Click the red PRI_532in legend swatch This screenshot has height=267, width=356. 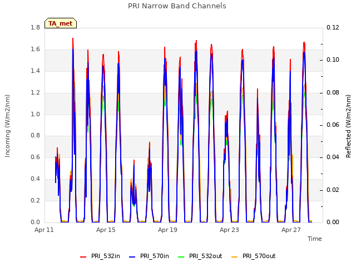click(x=83, y=257)
